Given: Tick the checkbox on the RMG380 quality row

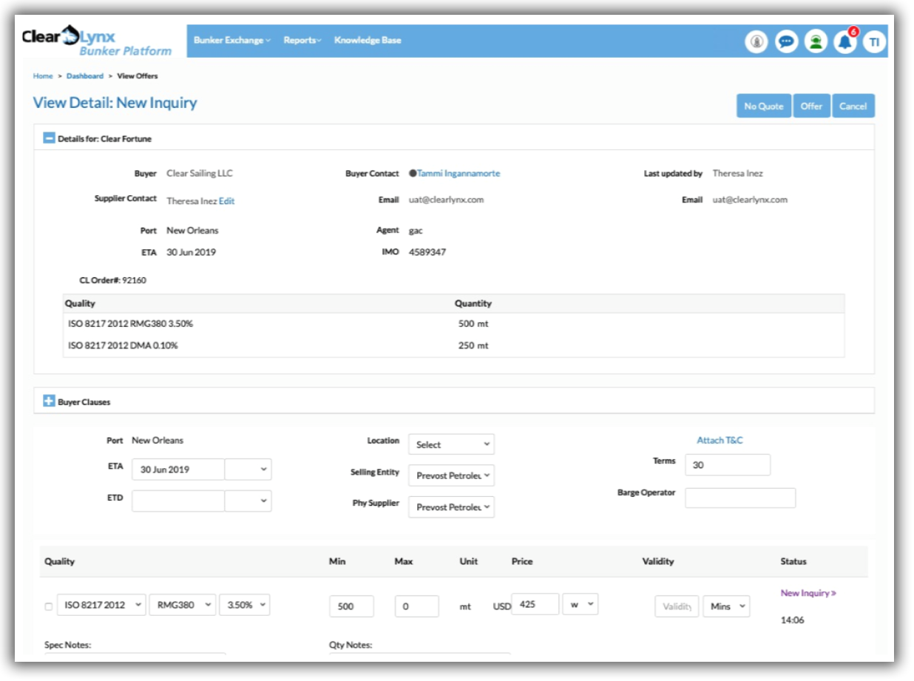Looking at the screenshot, I should [x=49, y=606].
